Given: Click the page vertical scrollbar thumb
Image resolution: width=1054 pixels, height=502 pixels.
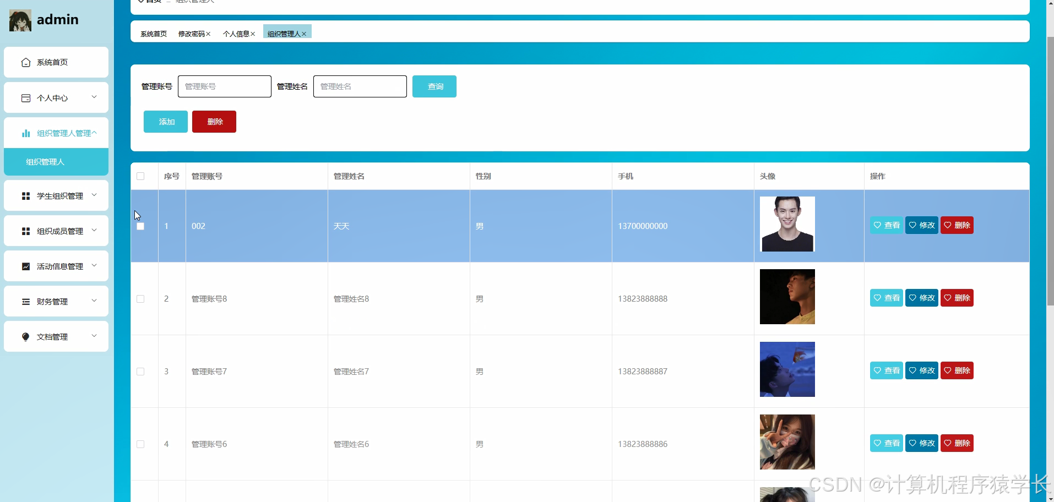Looking at the screenshot, I should point(1050,171).
